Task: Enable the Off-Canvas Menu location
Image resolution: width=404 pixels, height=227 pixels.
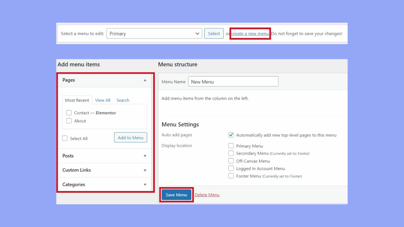Action: (x=231, y=161)
